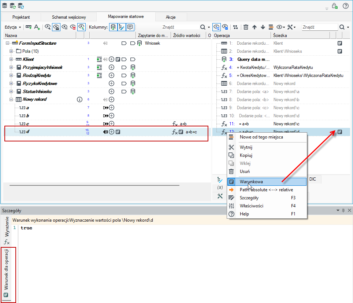
Task: Click the database icon with blue refresh arrows
Action: [21, 6]
